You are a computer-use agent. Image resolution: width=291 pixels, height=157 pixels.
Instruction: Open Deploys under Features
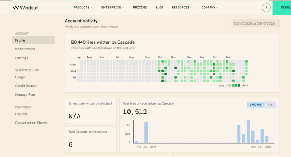point(21,114)
